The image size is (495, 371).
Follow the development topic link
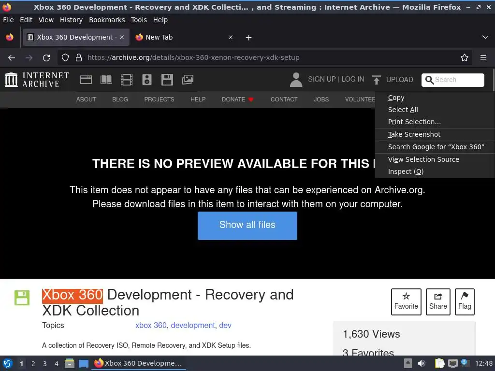[x=192, y=325]
